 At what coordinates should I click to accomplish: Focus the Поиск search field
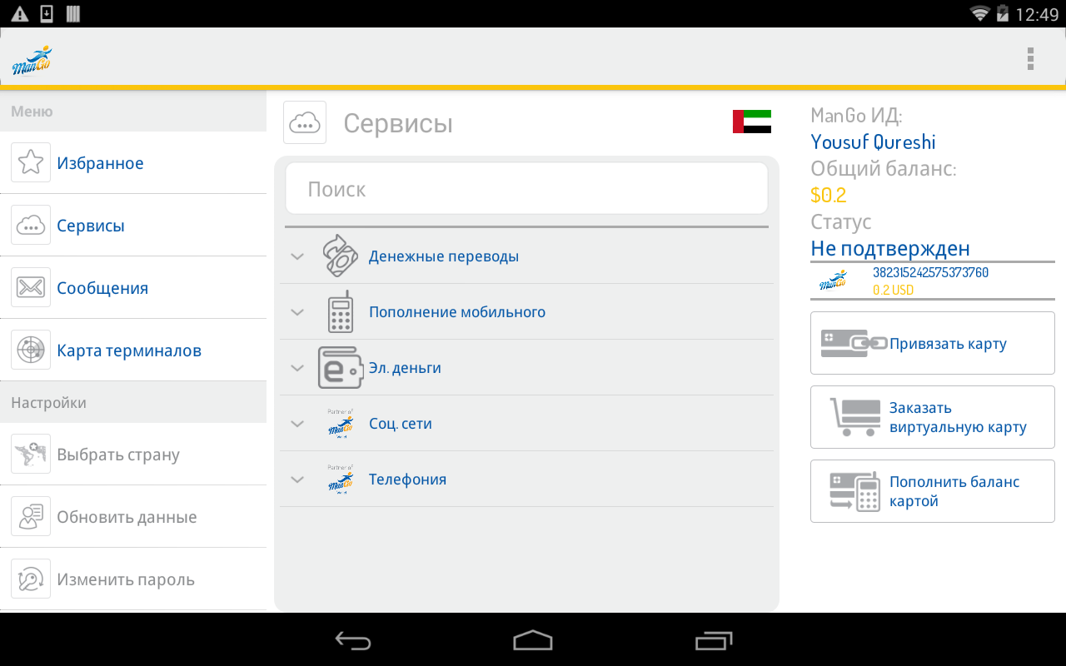526,189
